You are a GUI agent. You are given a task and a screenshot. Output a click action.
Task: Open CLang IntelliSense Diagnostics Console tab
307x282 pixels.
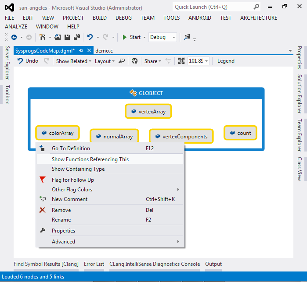155,264
